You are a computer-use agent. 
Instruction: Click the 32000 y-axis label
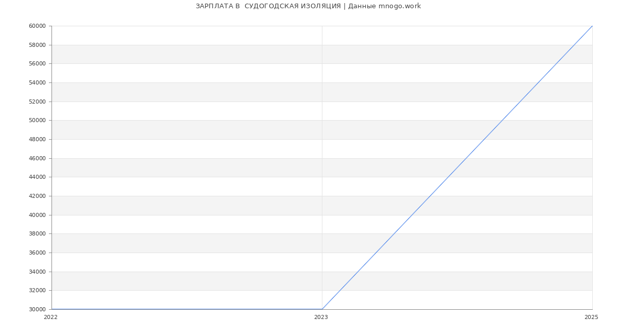point(37,291)
